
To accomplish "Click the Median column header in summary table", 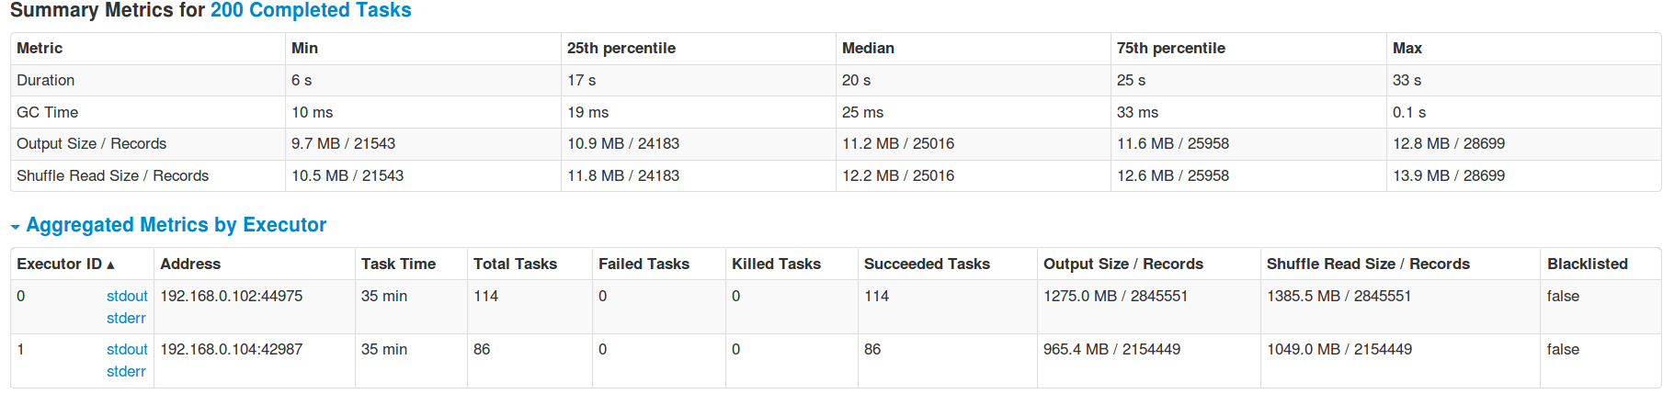I will pyautogui.click(x=868, y=48).
